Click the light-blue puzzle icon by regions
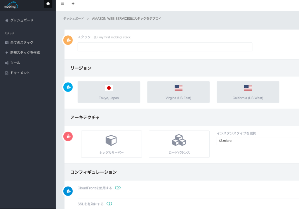The width and height of the screenshot is (299, 209). pyautogui.click(x=68, y=87)
